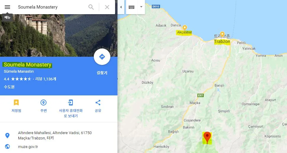Click the send to phone icon
The image size is (287, 153).
tap(71, 102)
